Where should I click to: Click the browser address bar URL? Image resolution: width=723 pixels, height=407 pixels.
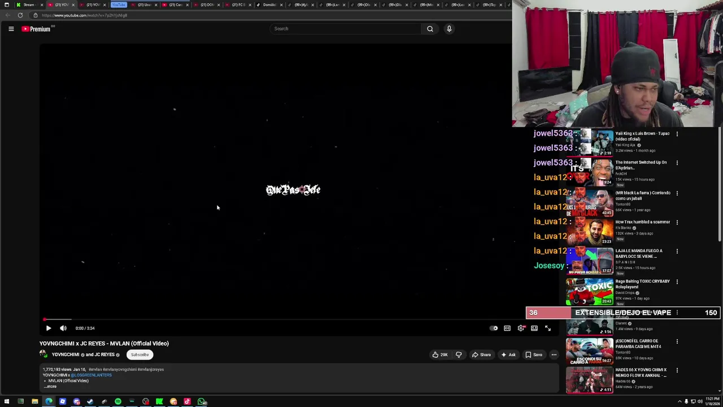pos(84,15)
